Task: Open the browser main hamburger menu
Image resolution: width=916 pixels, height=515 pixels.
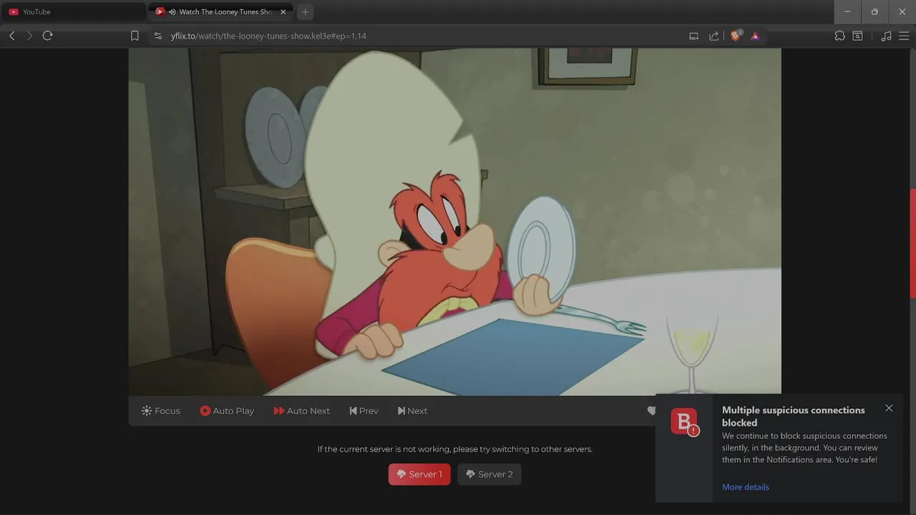Action: 903,36
